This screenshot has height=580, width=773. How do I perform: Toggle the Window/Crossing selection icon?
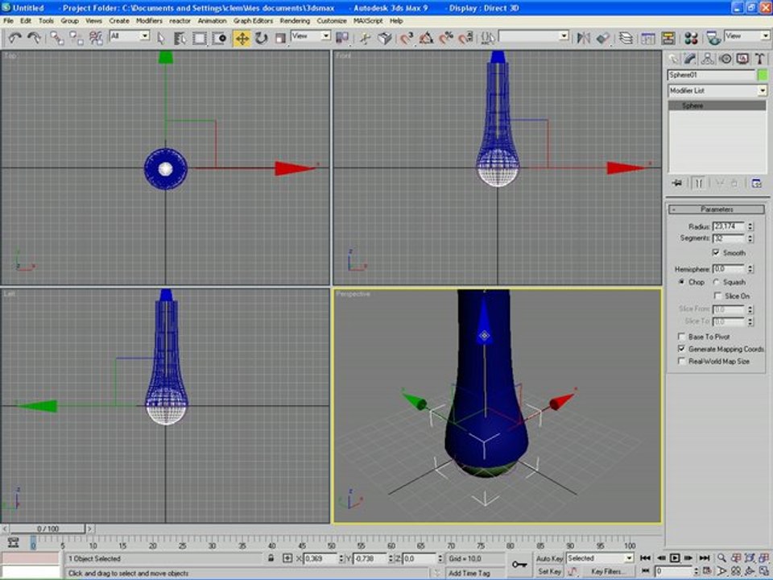click(x=219, y=38)
